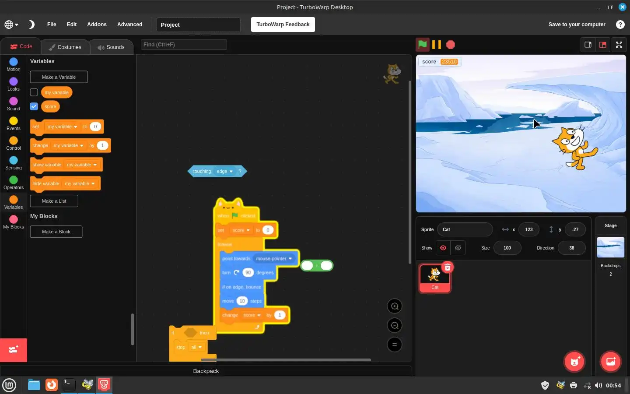The image size is (630, 394).
Task: Open variable dropdown in hide variable block
Action: click(80, 183)
